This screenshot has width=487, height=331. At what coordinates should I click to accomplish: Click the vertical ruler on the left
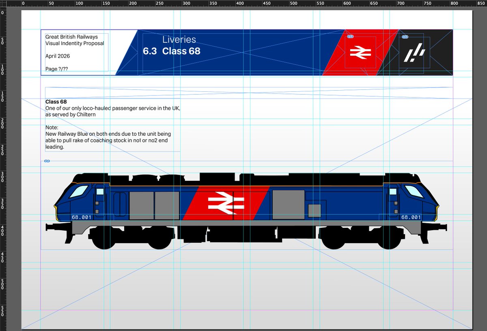3,169
